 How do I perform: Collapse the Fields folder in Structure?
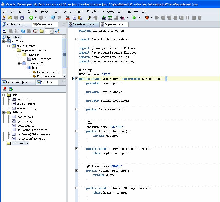[4, 95]
